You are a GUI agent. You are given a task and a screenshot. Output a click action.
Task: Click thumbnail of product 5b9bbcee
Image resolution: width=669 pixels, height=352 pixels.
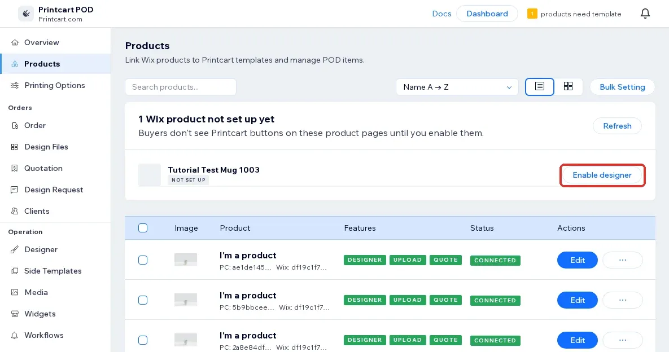coord(186,300)
